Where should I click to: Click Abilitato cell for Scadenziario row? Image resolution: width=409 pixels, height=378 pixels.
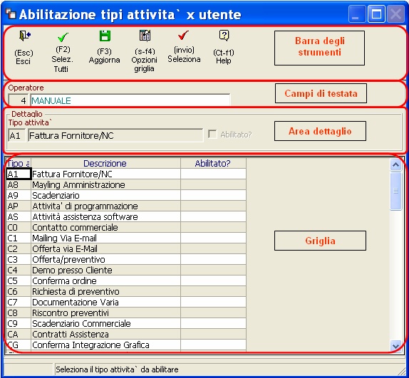(213, 195)
